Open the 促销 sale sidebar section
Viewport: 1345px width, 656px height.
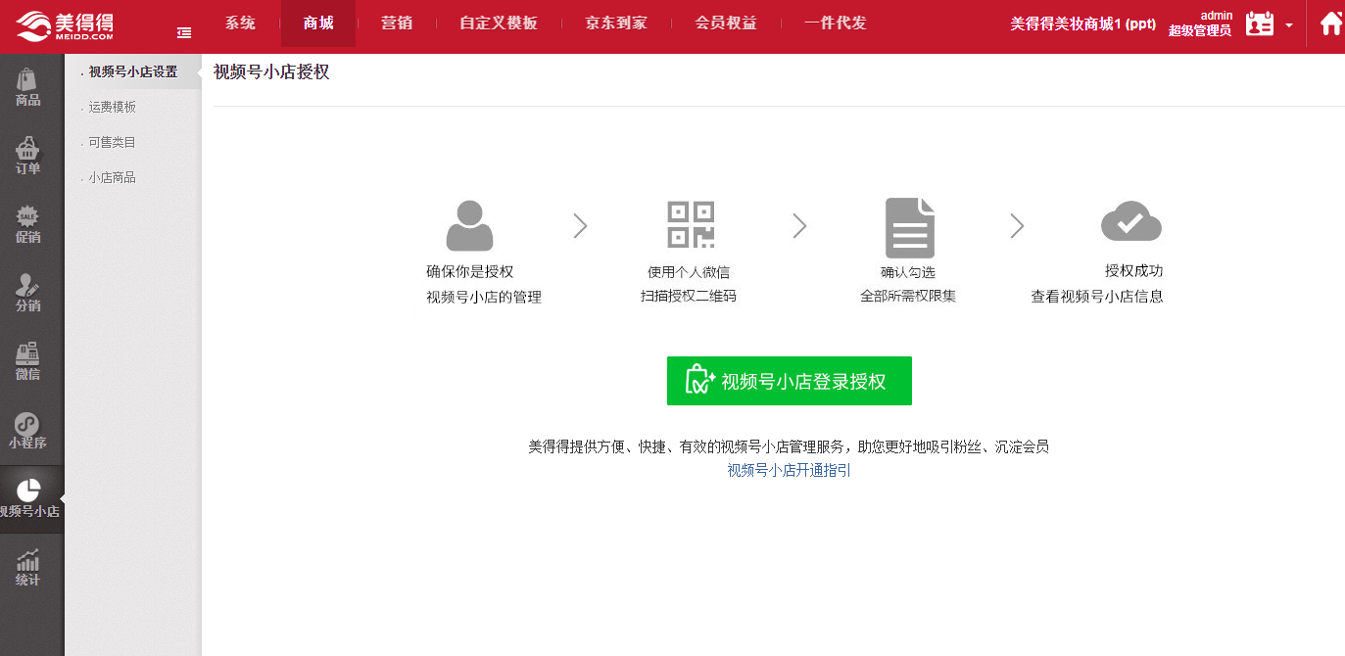pos(28,225)
